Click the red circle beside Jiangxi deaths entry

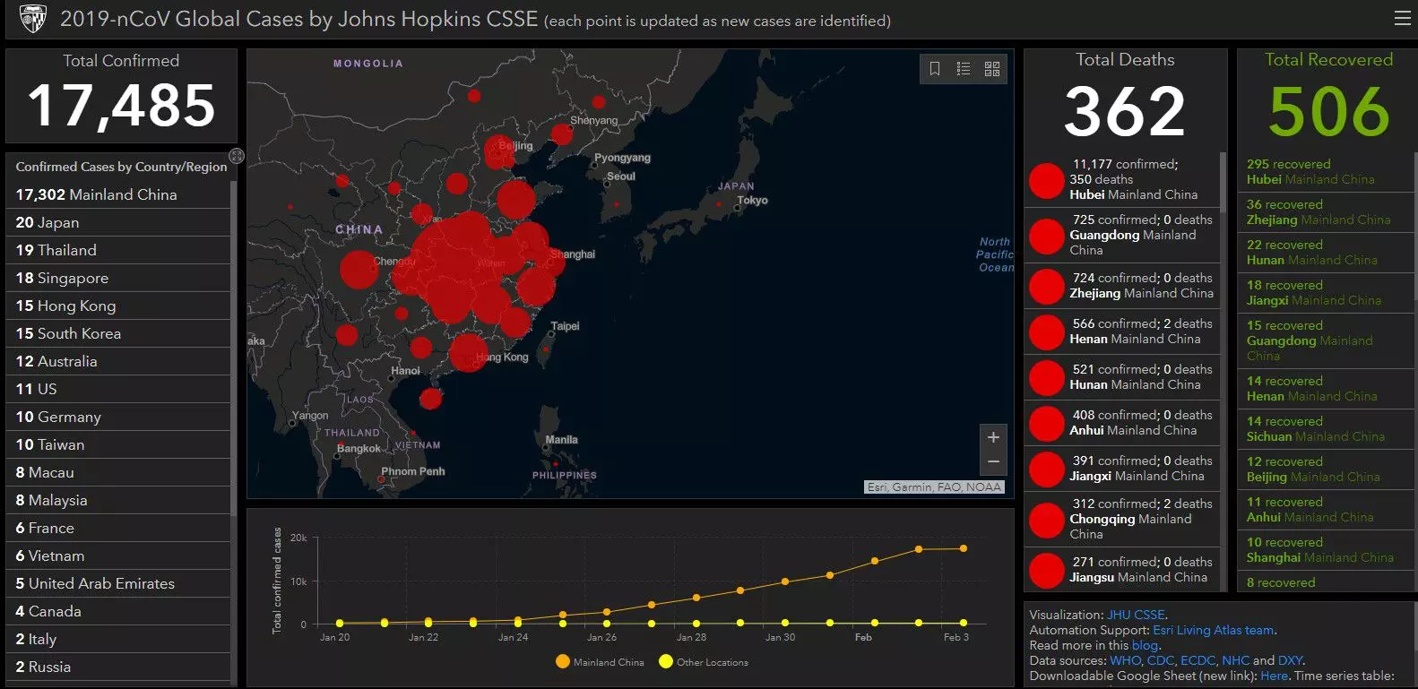click(1046, 469)
